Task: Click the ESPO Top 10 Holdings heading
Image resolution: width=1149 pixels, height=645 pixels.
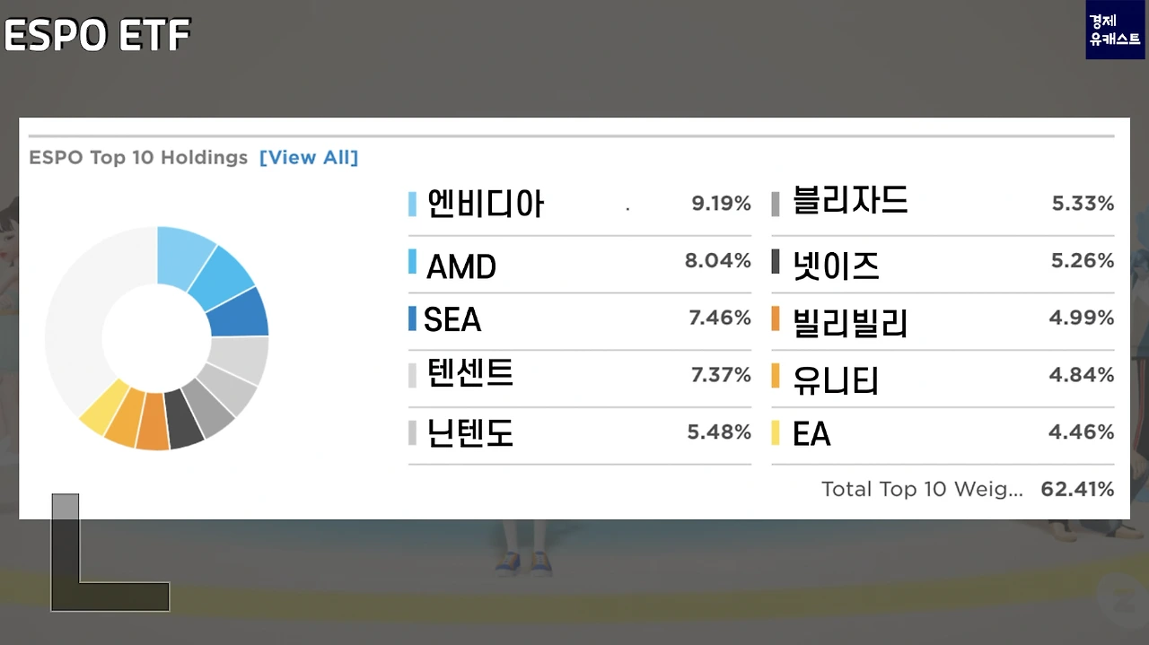Action: tap(138, 158)
